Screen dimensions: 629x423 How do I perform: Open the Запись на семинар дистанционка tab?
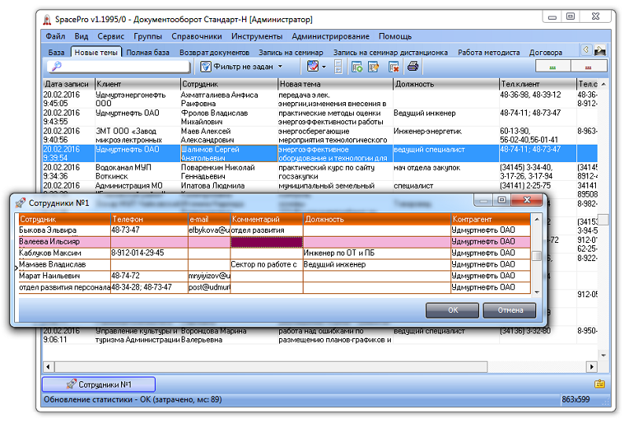pyautogui.click(x=390, y=53)
